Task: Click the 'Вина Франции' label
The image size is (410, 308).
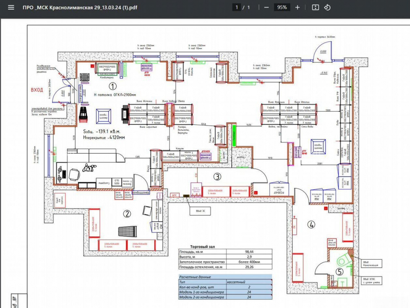Action: click(x=276, y=102)
